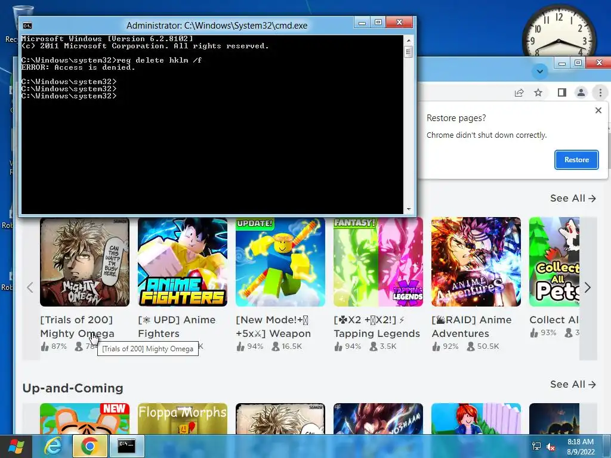Click player count 50.5K under Anime Adventures

point(483,346)
